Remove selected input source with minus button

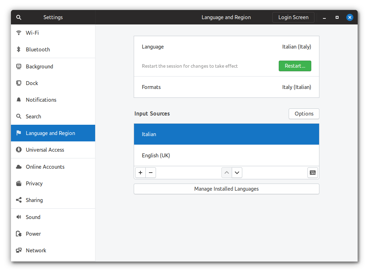click(151, 173)
